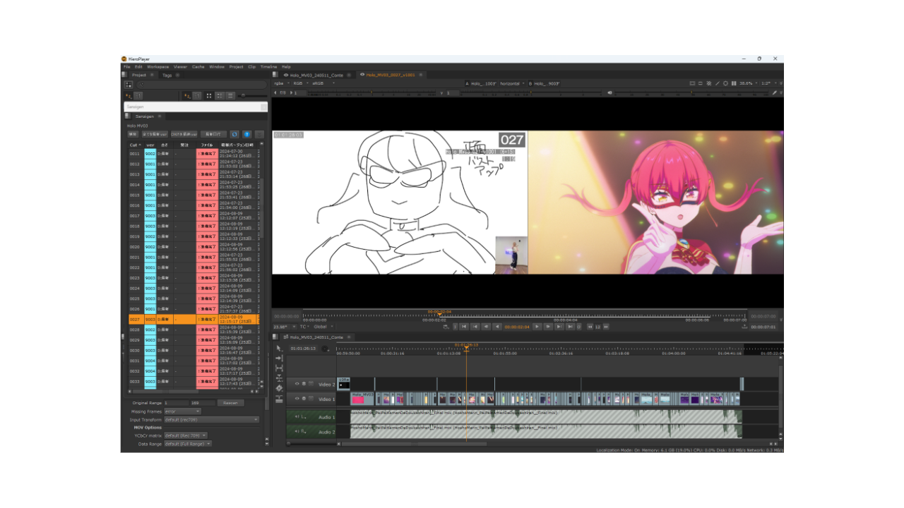Open the RGB channel dropdown
Viewport: 904px width, 508px height.
301,83
